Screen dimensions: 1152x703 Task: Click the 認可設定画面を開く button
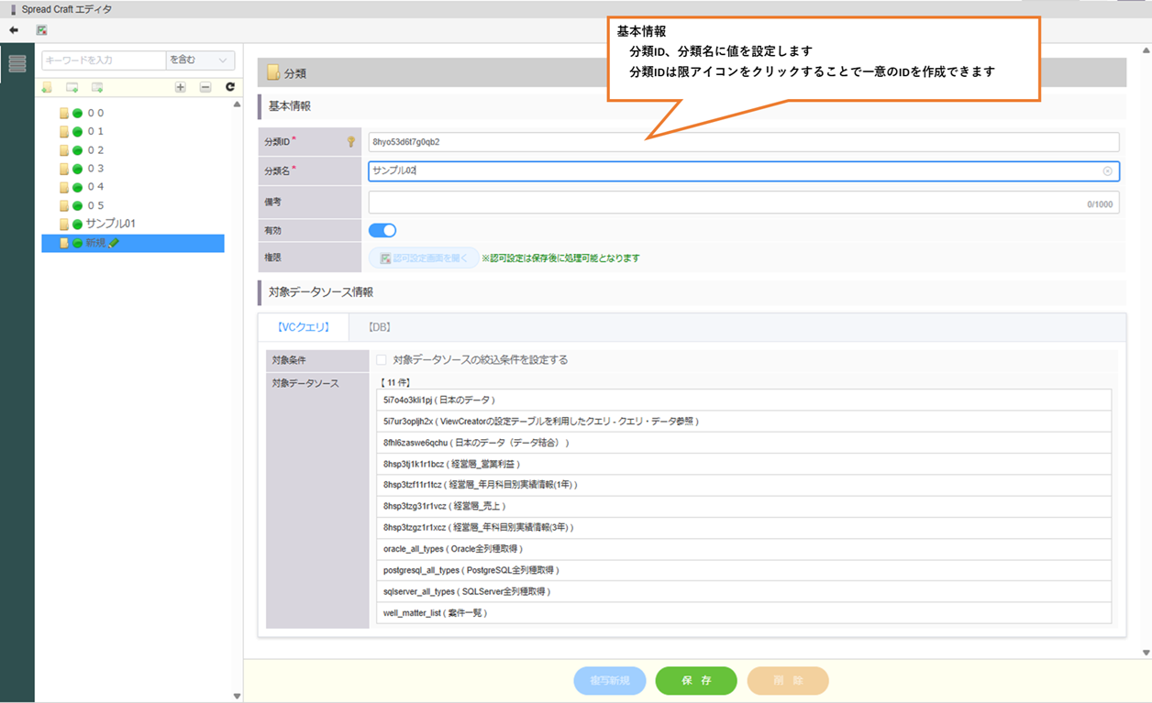tap(424, 258)
